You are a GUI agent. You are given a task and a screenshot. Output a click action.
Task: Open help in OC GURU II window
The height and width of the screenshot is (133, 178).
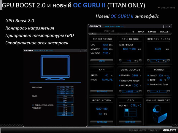pyautogui.click(x=163, y=27)
